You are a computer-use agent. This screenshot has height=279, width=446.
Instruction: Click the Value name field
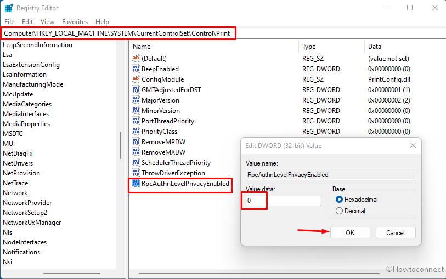click(331, 175)
